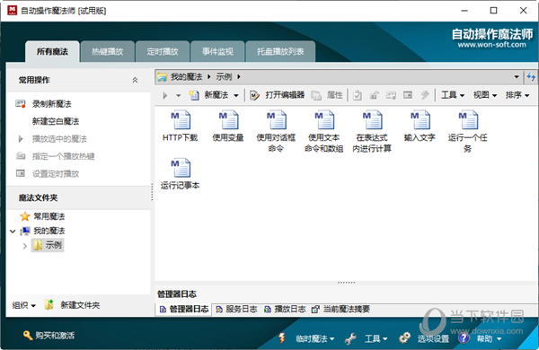Select the 使用变量 magic file

pyautogui.click(x=228, y=126)
